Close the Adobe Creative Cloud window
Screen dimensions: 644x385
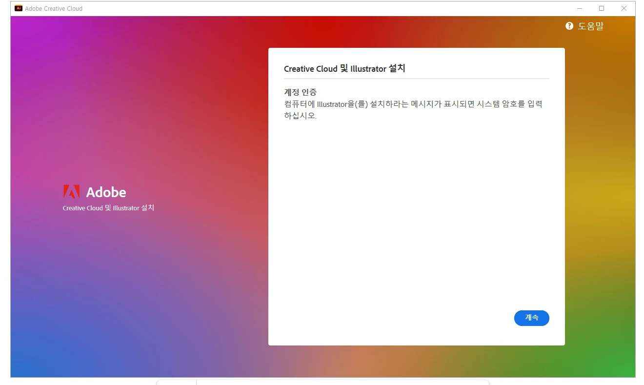(624, 8)
